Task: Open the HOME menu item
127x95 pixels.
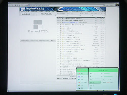Action: coord(28,12)
